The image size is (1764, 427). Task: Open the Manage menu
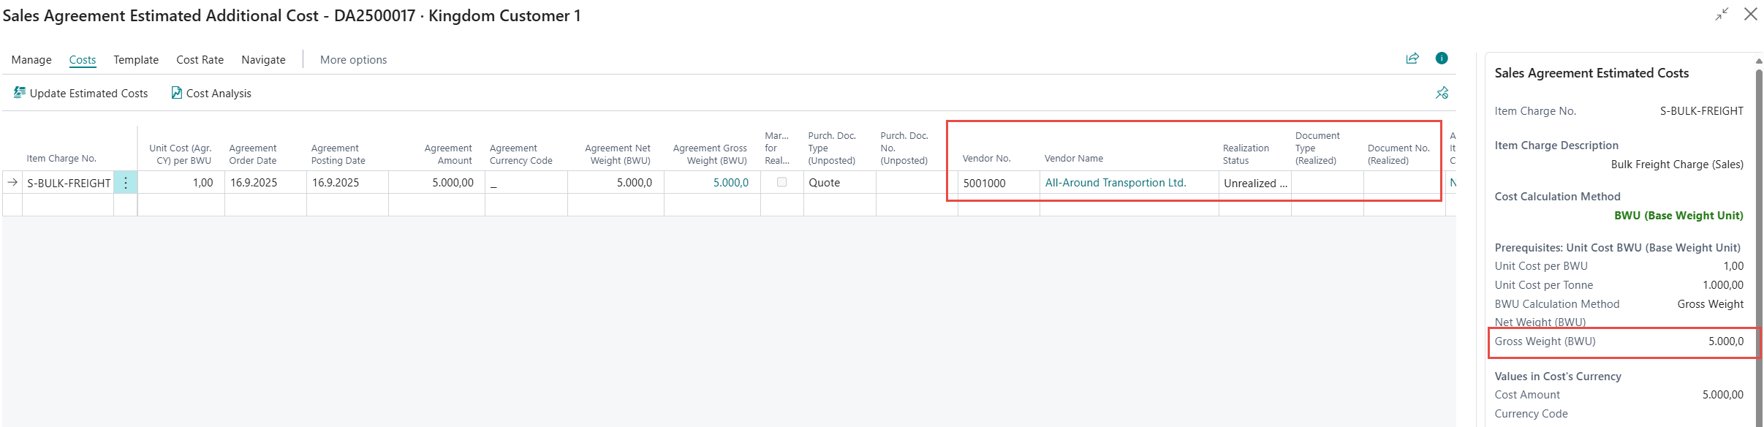[x=31, y=60]
